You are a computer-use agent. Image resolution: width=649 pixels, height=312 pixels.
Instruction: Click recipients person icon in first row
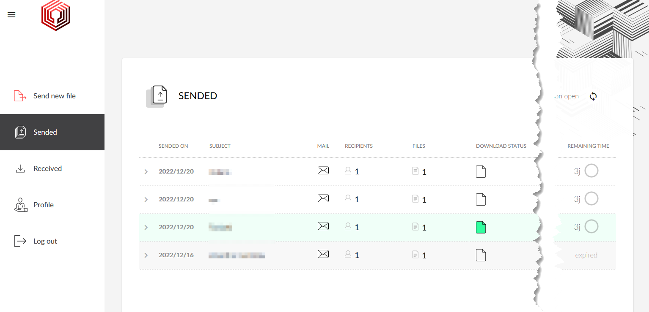[x=348, y=171]
